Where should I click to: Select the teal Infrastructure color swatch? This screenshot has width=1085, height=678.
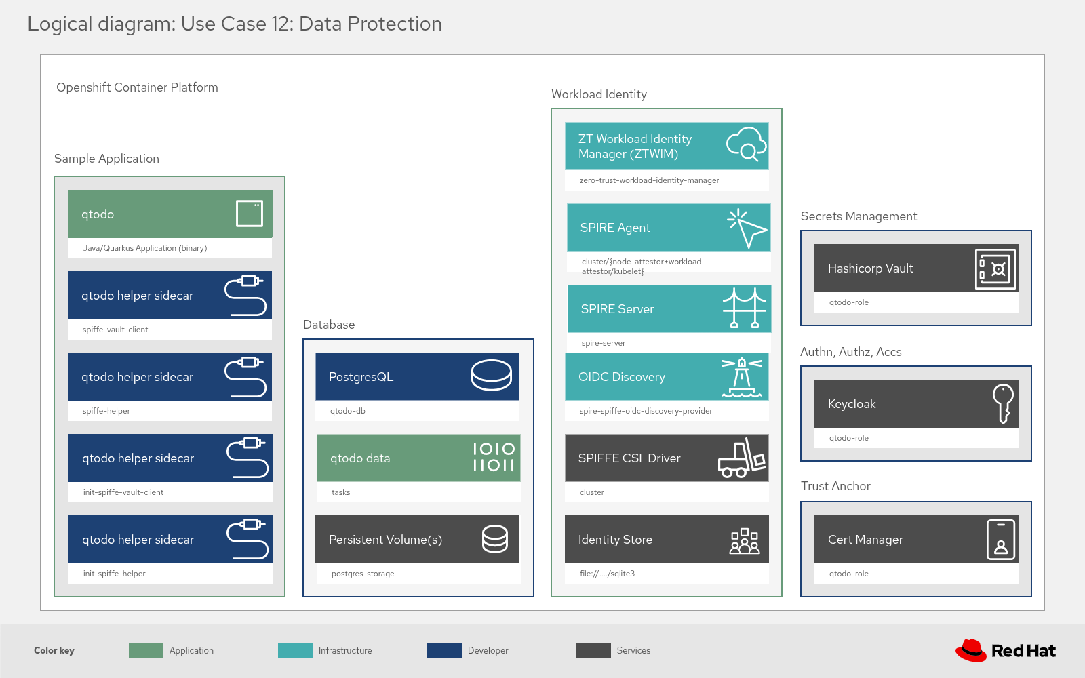(296, 650)
